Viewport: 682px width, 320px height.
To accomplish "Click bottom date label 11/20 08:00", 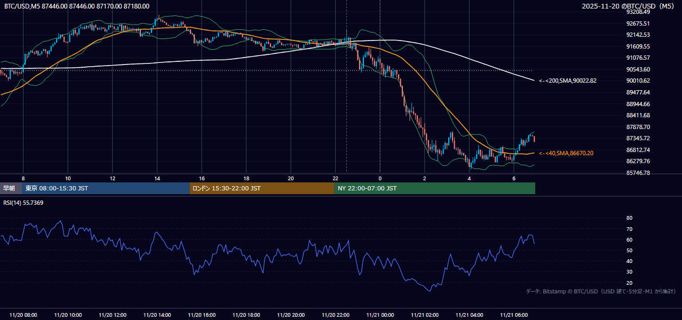I will [23, 315].
